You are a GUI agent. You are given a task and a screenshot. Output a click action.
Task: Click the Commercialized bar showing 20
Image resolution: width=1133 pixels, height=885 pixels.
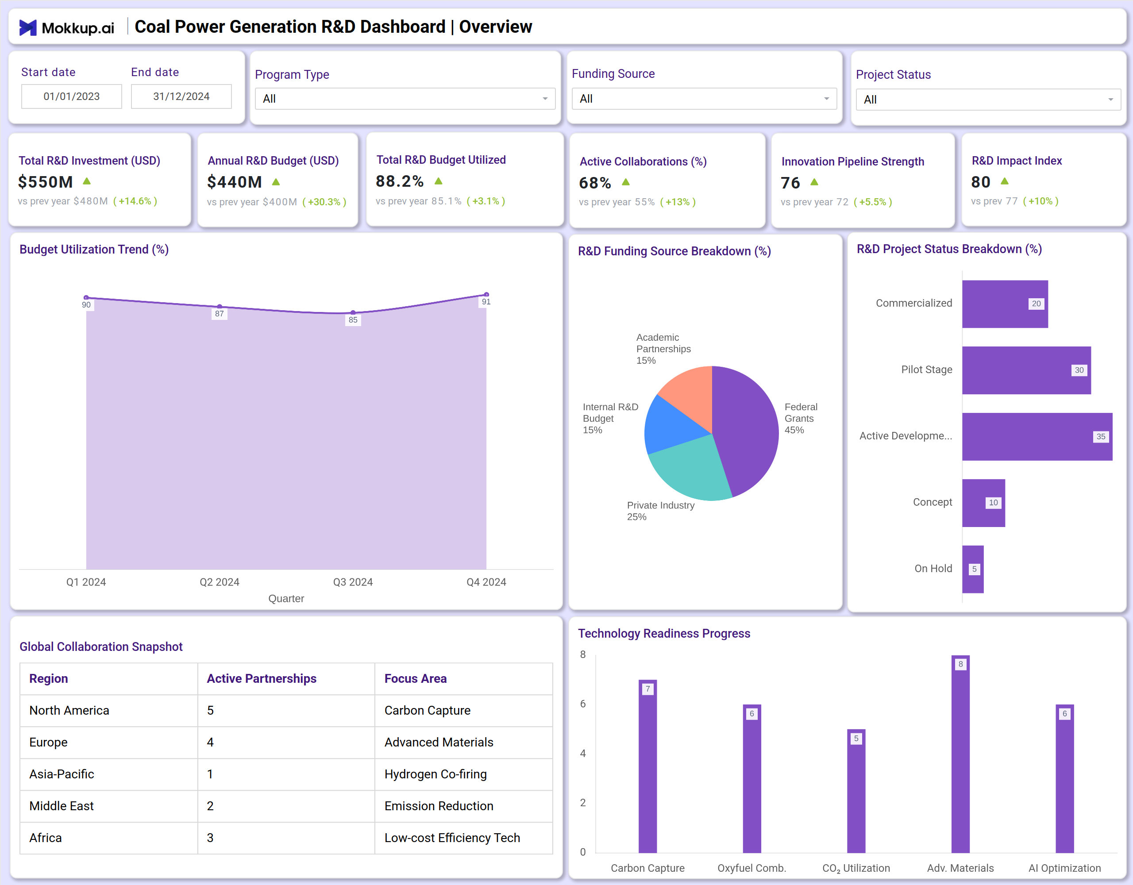(x=1005, y=304)
